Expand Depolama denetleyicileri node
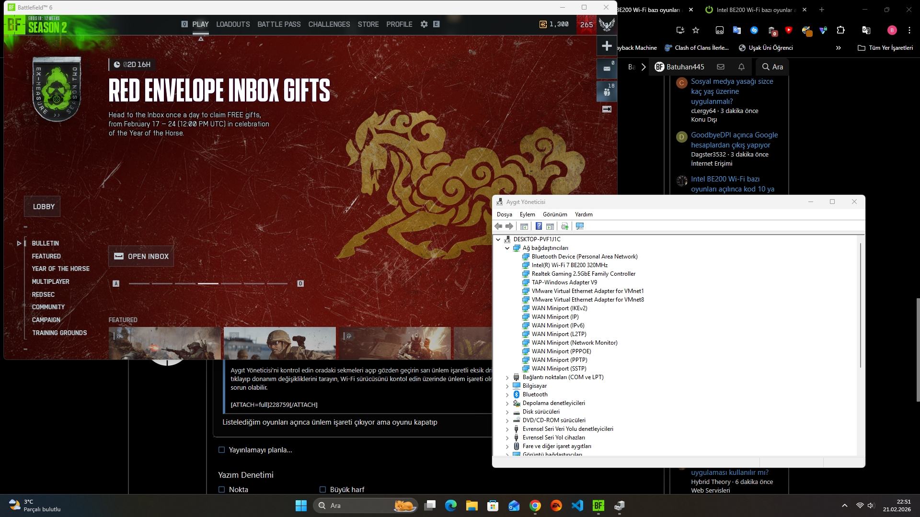 tap(507, 403)
